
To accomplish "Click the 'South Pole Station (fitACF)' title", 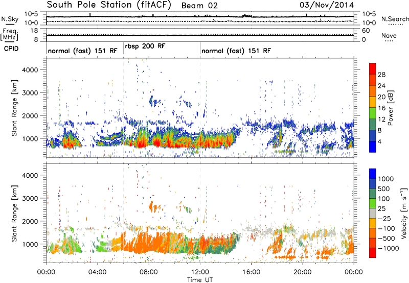I will click(108, 5).
